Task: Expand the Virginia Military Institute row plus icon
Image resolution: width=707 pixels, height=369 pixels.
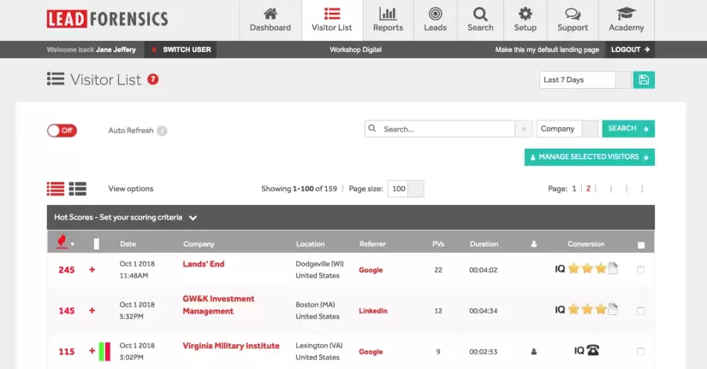Action: point(92,351)
